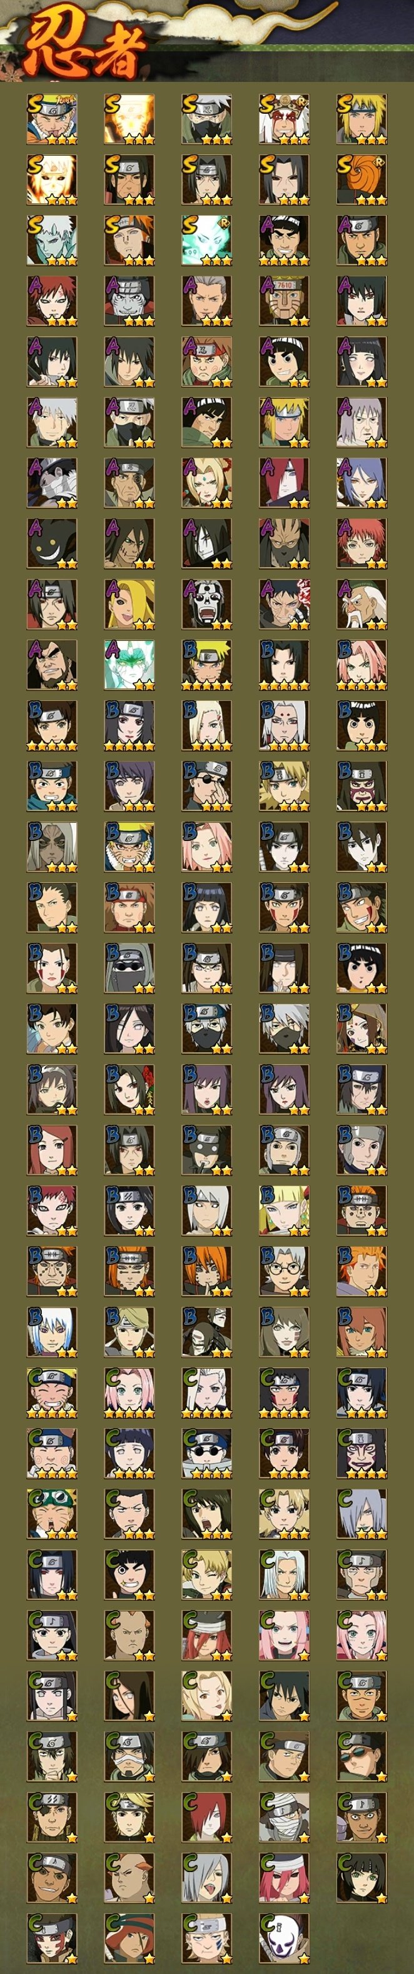This screenshot has width=414, height=1974.
Task: Click the 忍者 title banner
Action: coord(84,48)
